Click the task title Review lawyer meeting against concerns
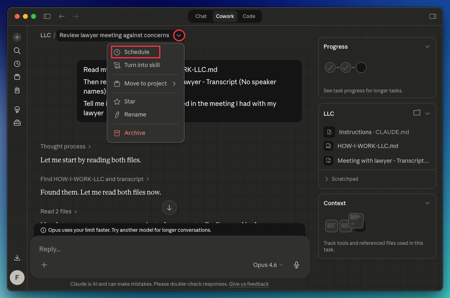Image resolution: width=450 pixels, height=298 pixels. click(114, 35)
